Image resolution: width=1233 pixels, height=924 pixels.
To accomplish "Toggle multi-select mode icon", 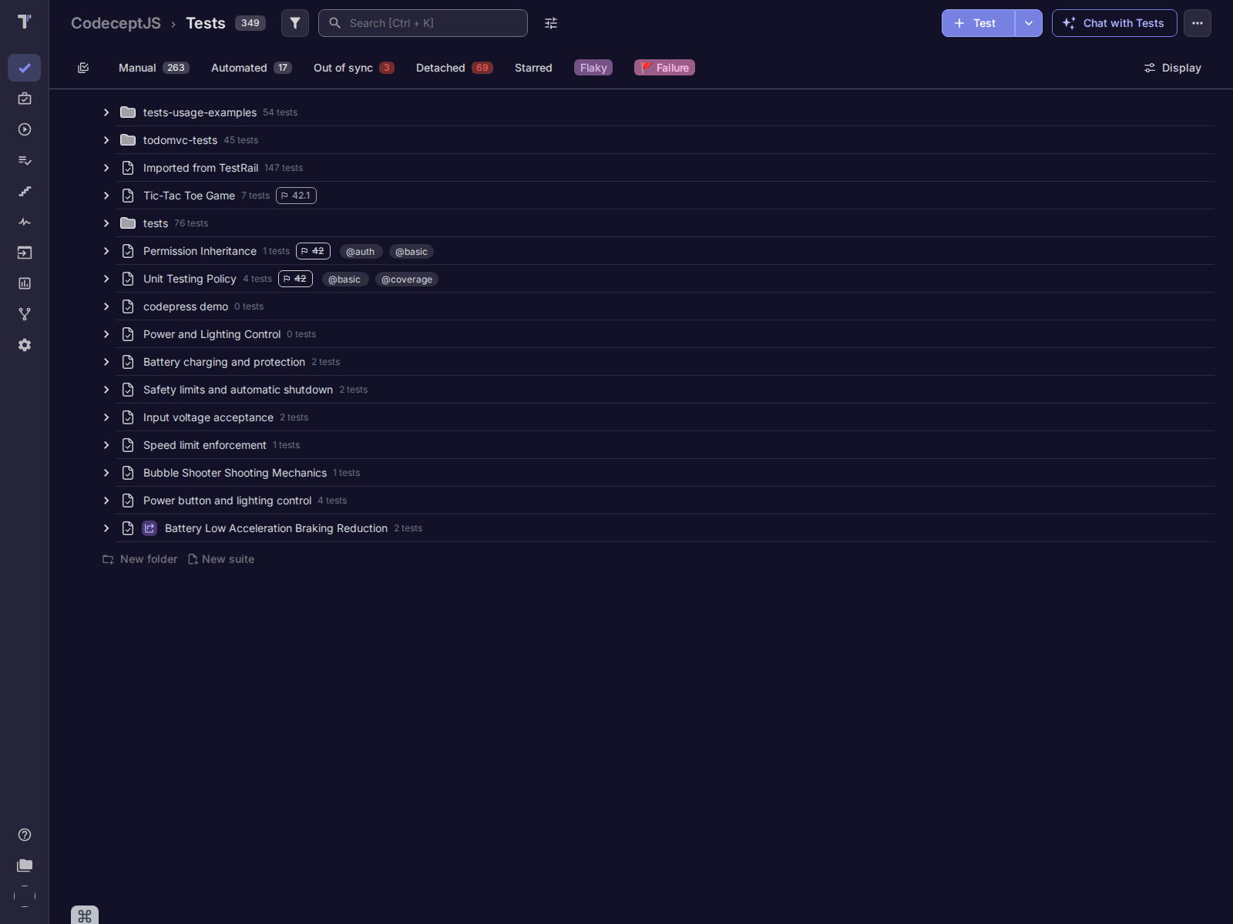I will click(83, 68).
